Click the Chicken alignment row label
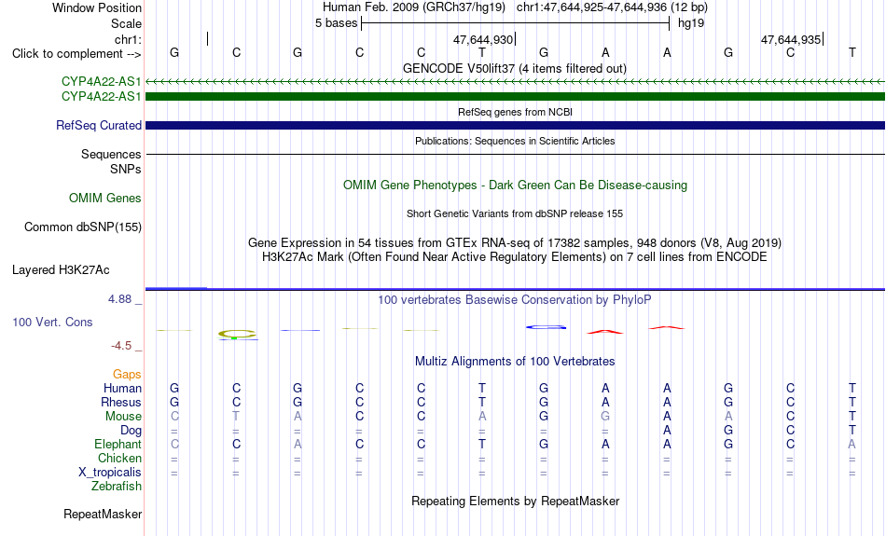 tap(119, 458)
